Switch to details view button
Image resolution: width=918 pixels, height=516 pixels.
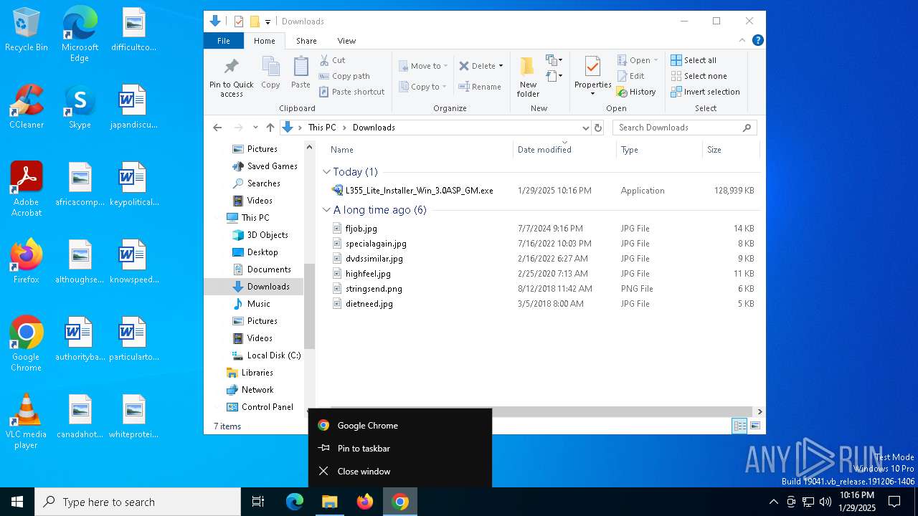click(x=739, y=426)
